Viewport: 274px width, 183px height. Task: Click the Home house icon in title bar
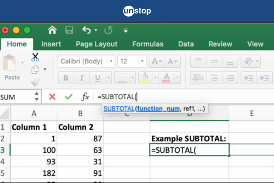(52, 30)
